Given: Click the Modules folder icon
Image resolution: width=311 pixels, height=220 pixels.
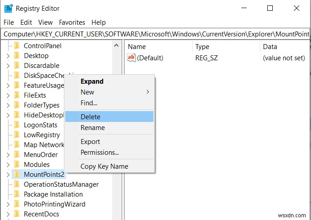Looking at the screenshot, I should pyautogui.click(x=17, y=165).
